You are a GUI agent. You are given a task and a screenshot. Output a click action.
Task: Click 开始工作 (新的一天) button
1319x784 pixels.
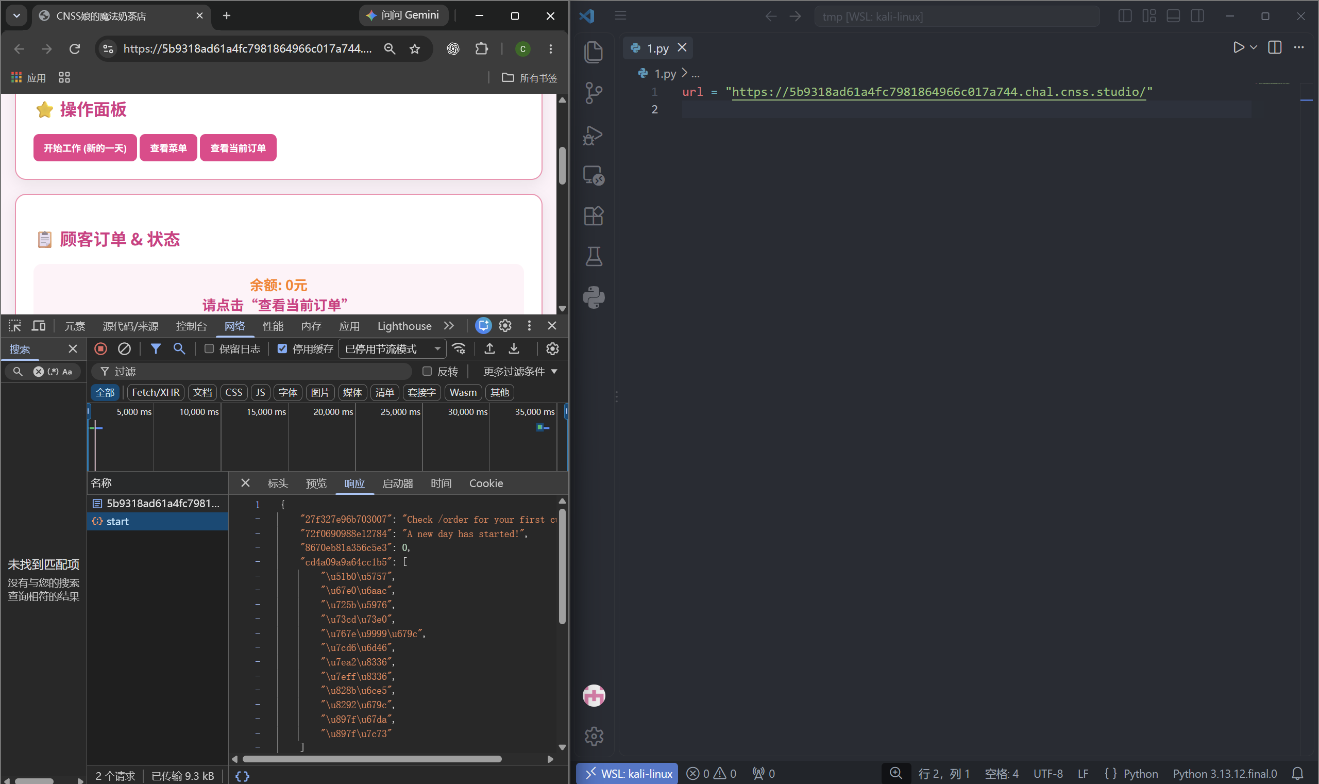click(85, 148)
